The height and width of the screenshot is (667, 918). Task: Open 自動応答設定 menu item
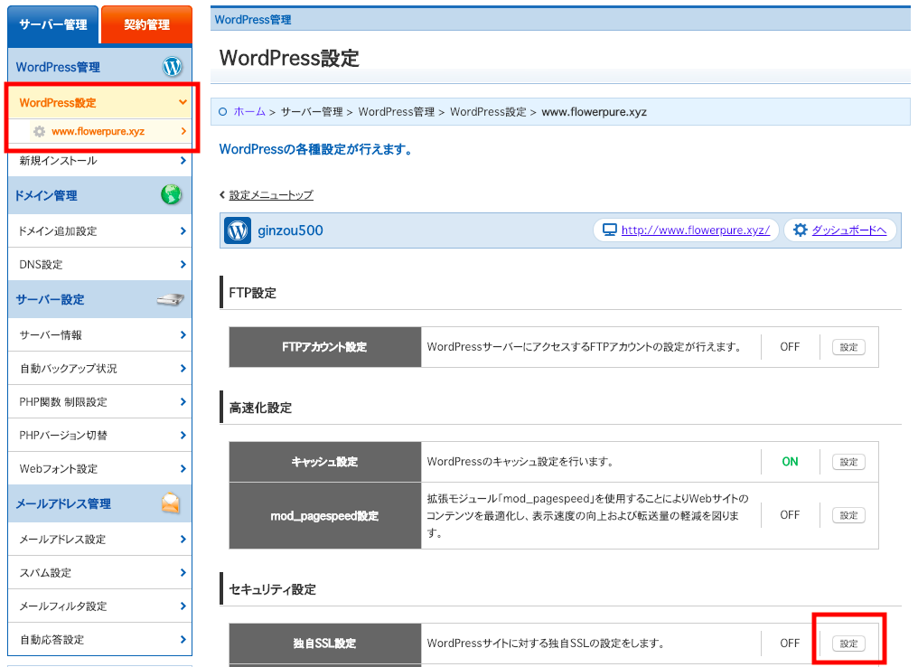(x=100, y=639)
